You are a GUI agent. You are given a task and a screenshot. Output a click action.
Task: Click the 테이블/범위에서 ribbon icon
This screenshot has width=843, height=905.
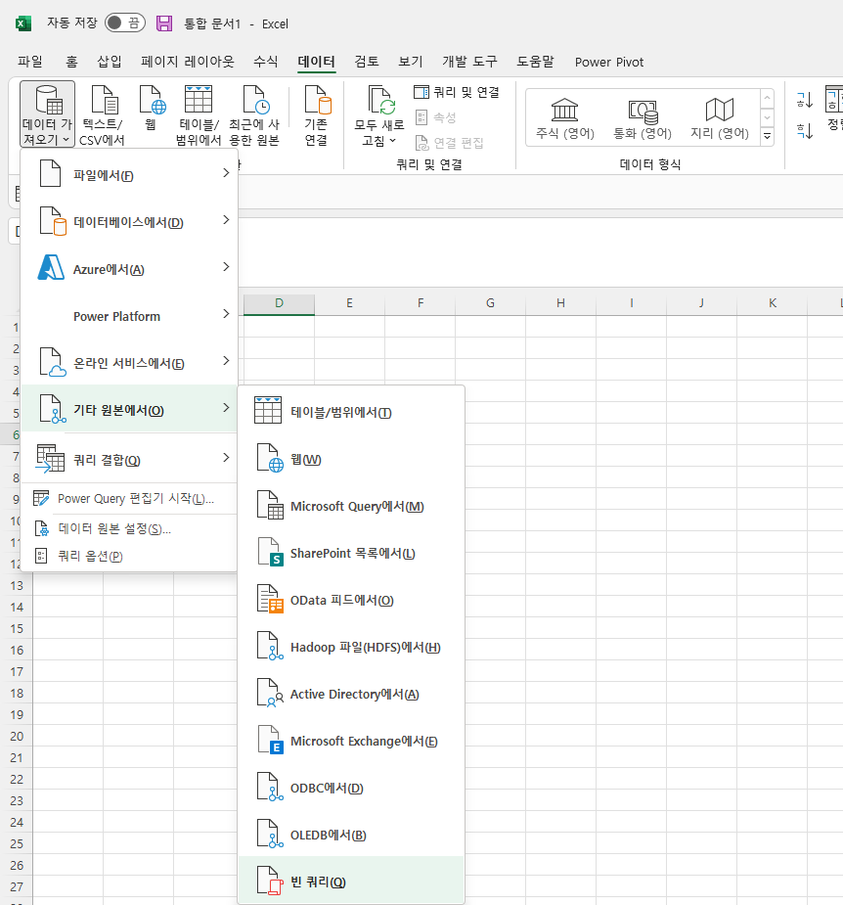(199, 114)
